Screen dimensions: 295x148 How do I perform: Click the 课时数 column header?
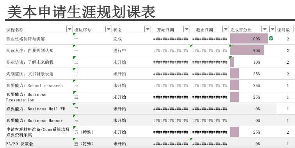pos(284,30)
